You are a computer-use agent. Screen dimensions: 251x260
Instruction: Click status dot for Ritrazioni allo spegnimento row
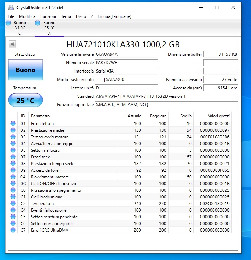pos(13,190)
